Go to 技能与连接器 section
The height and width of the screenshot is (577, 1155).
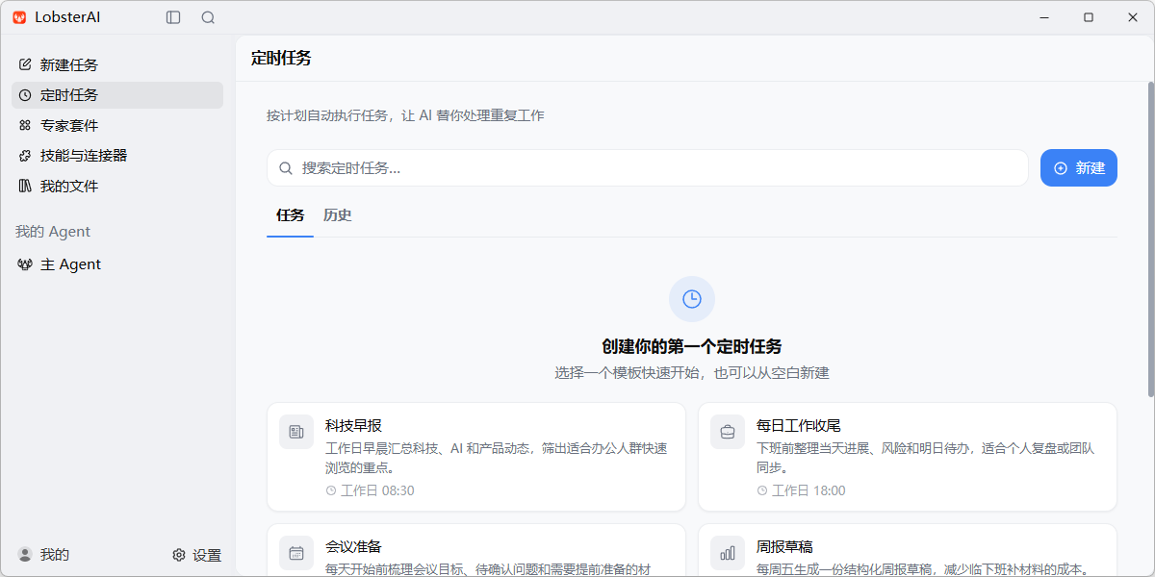[117, 156]
